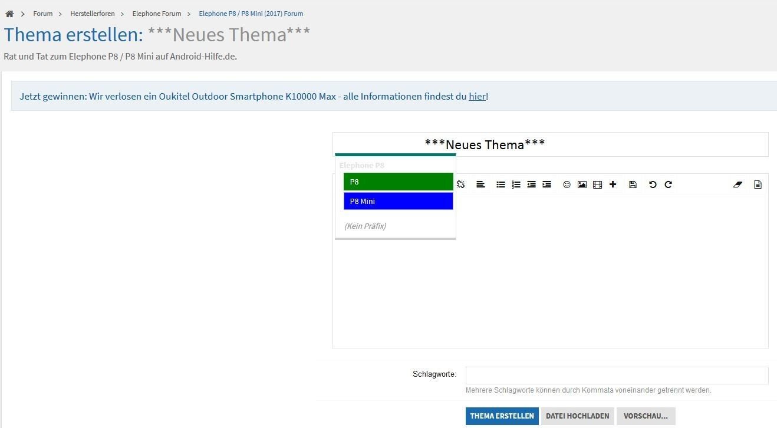Click the Datei hochladen button
The width and height of the screenshot is (777, 428).
577,416
